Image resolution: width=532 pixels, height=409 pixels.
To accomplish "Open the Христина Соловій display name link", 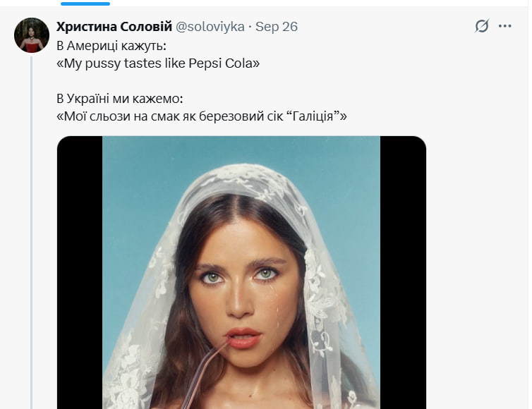I will (113, 26).
